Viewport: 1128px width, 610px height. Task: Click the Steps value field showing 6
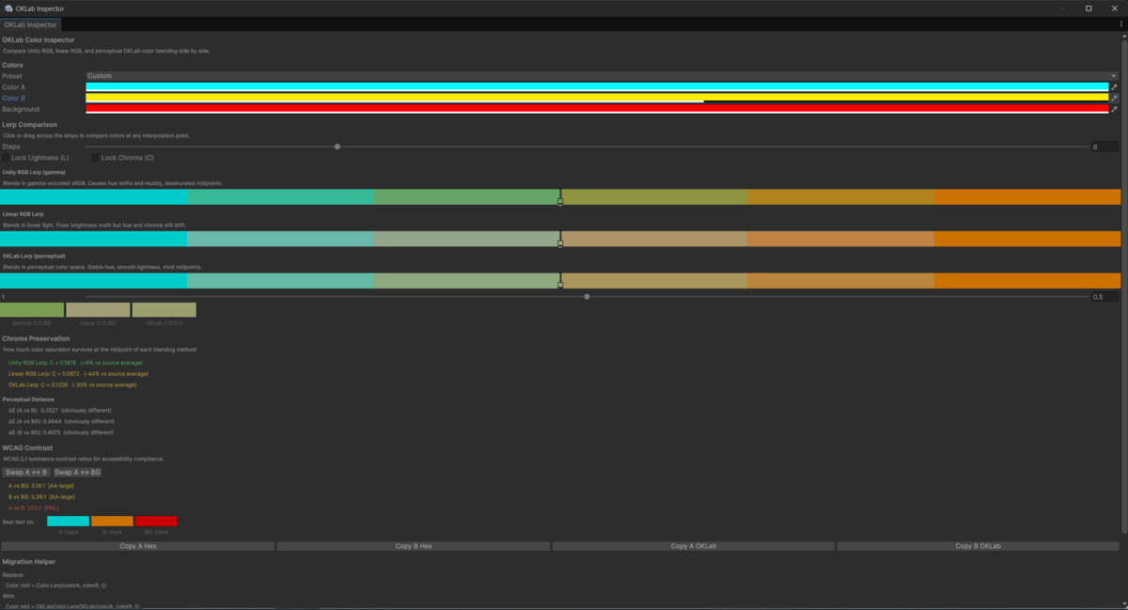pos(1104,147)
